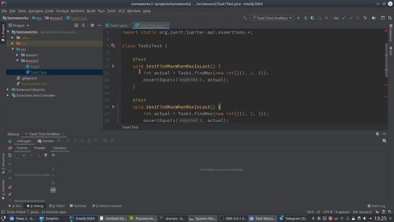This screenshot has width=394, height=222.
Task: Toggle the 2: Structure side tool window
Action: [x=3, y=163]
